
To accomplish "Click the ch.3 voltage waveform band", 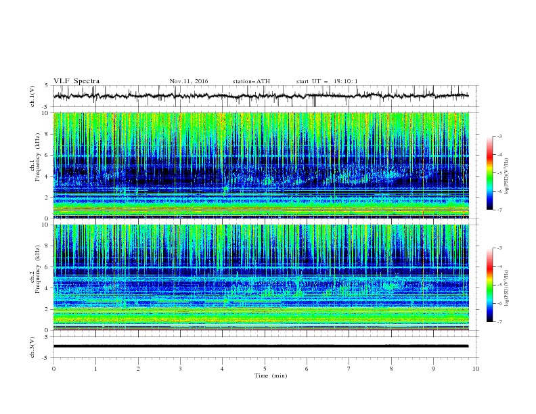I will pos(261,346).
